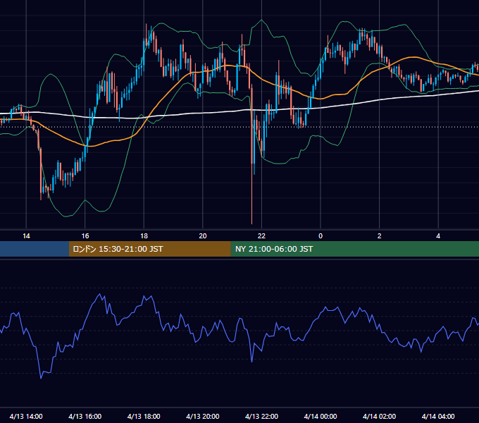This screenshot has width=479, height=423.
Task: Click the 4/13 20:00 oscillator time label
Action: point(203,416)
